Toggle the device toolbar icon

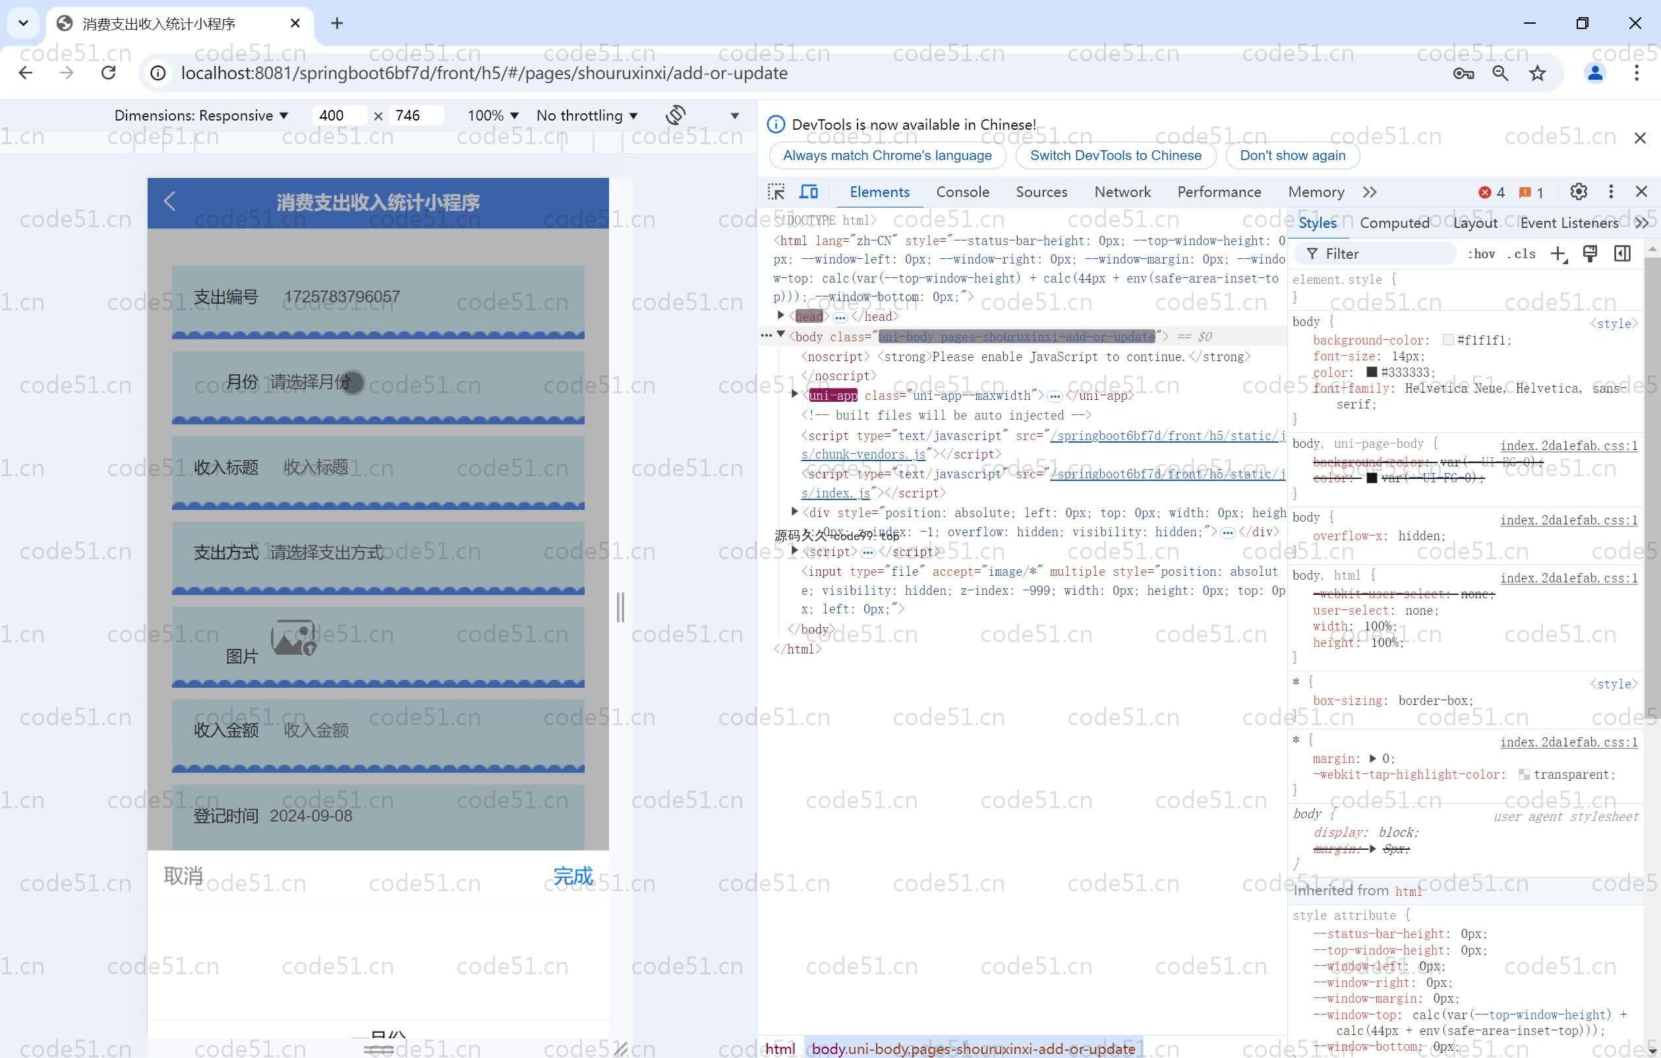[809, 192]
